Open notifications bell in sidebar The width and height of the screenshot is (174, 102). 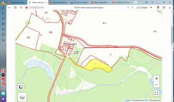(3, 8)
